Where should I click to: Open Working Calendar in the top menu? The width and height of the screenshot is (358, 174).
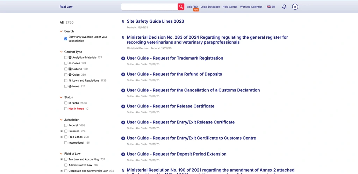(251, 7)
